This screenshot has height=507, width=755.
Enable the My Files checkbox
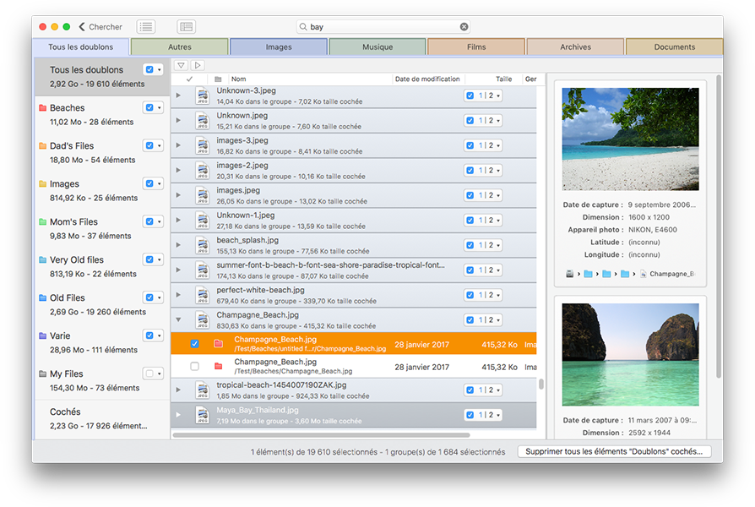[x=149, y=373]
